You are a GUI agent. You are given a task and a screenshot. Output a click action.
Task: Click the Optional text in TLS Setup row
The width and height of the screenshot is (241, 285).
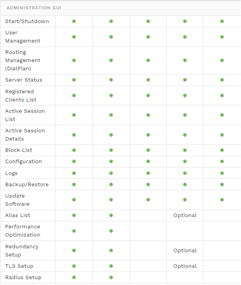click(185, 266)
